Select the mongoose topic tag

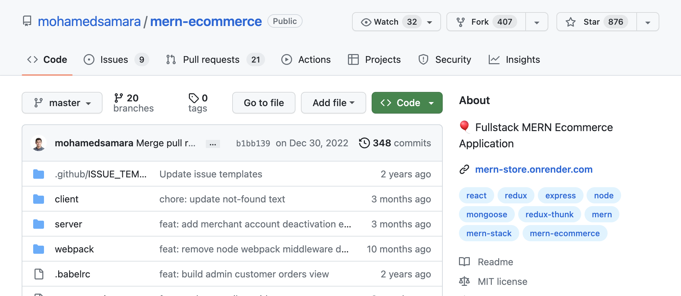[x=487, y=214]
